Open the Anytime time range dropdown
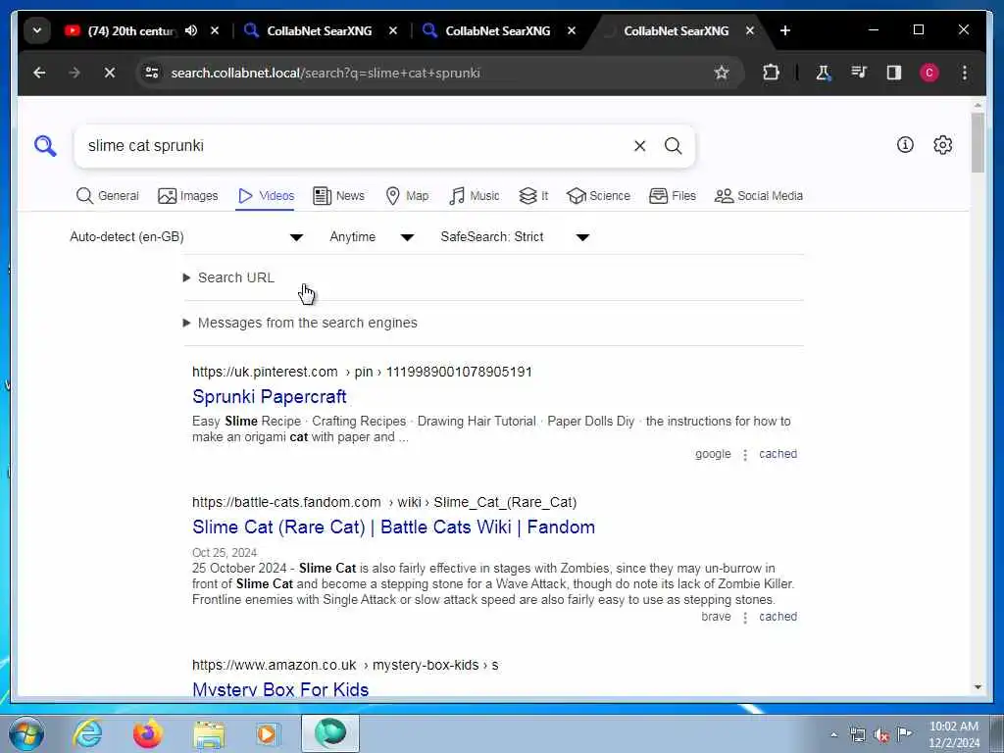 (x=372, y=237)
